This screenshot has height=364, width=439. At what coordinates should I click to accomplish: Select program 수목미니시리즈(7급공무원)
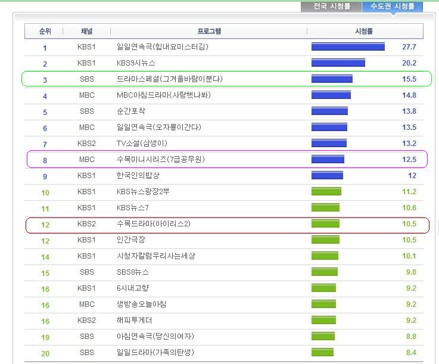[x=160, y=160]
